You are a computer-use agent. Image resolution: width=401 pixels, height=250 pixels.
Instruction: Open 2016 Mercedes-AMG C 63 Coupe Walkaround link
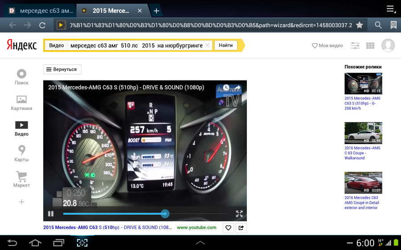coord(362,153)
